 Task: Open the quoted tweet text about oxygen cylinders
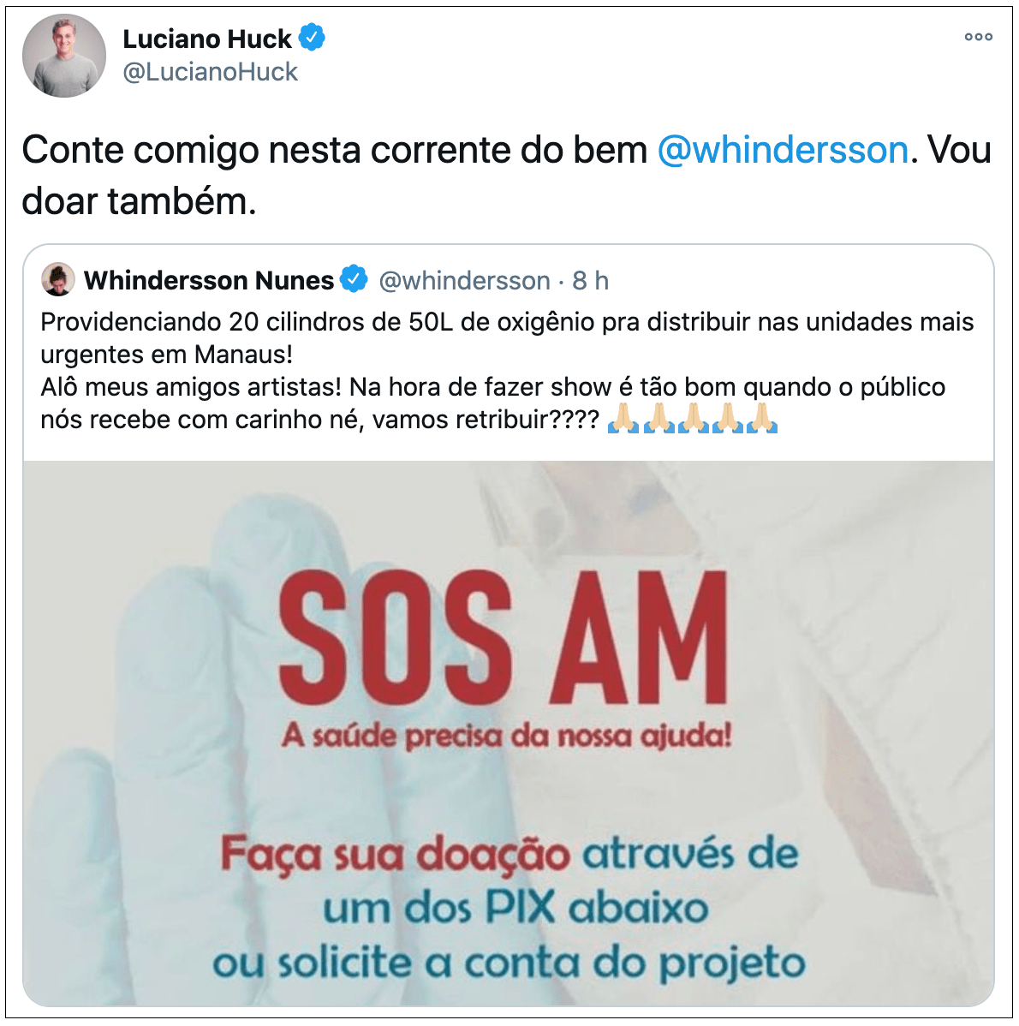[x=507, y=370]
